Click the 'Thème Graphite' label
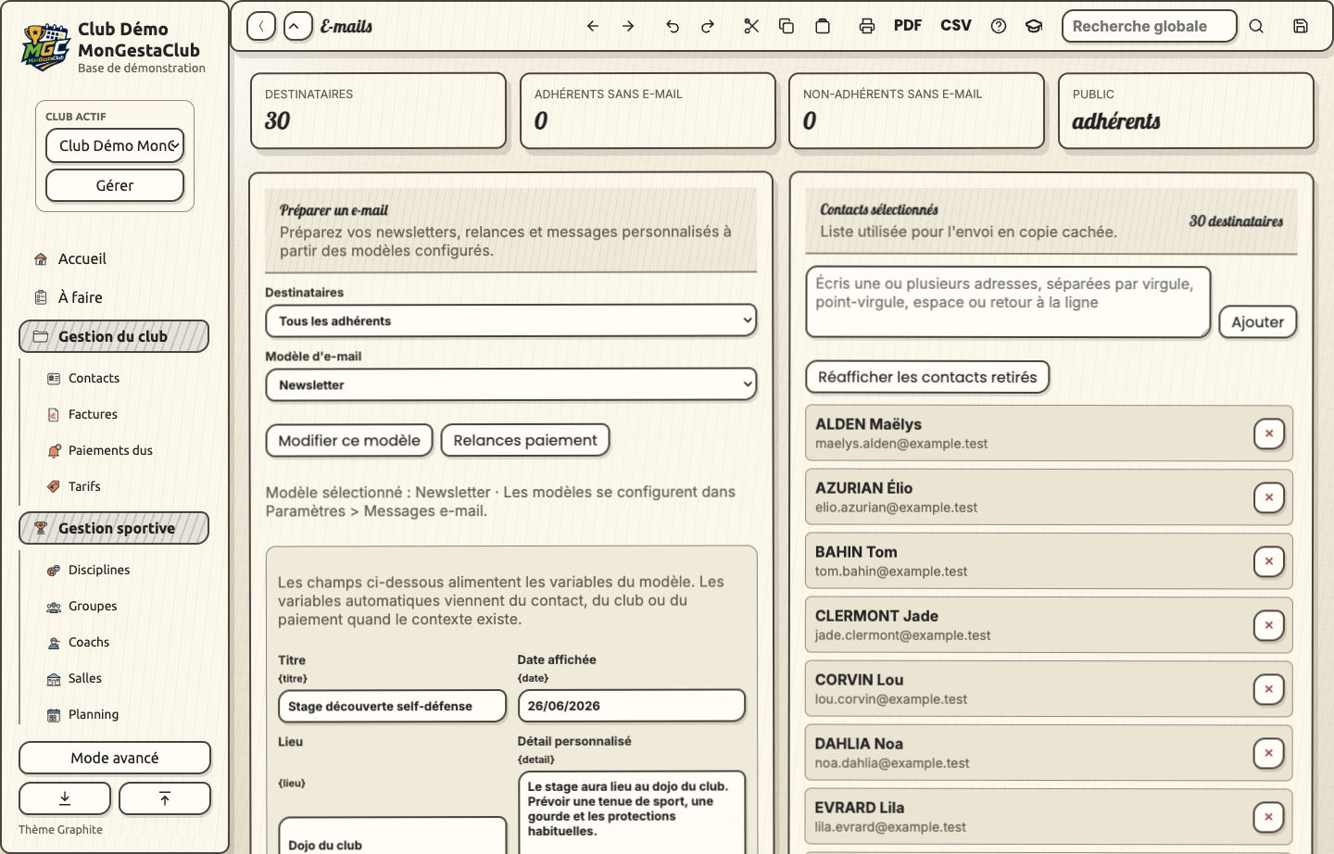 pos(60,830)
